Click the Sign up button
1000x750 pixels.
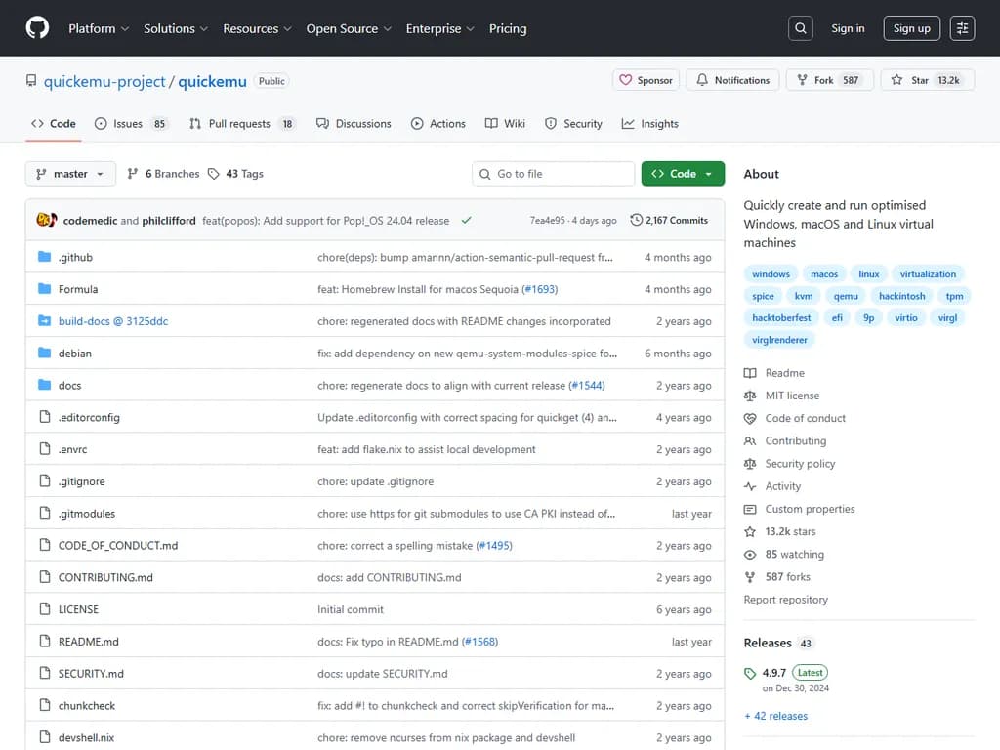911,27
